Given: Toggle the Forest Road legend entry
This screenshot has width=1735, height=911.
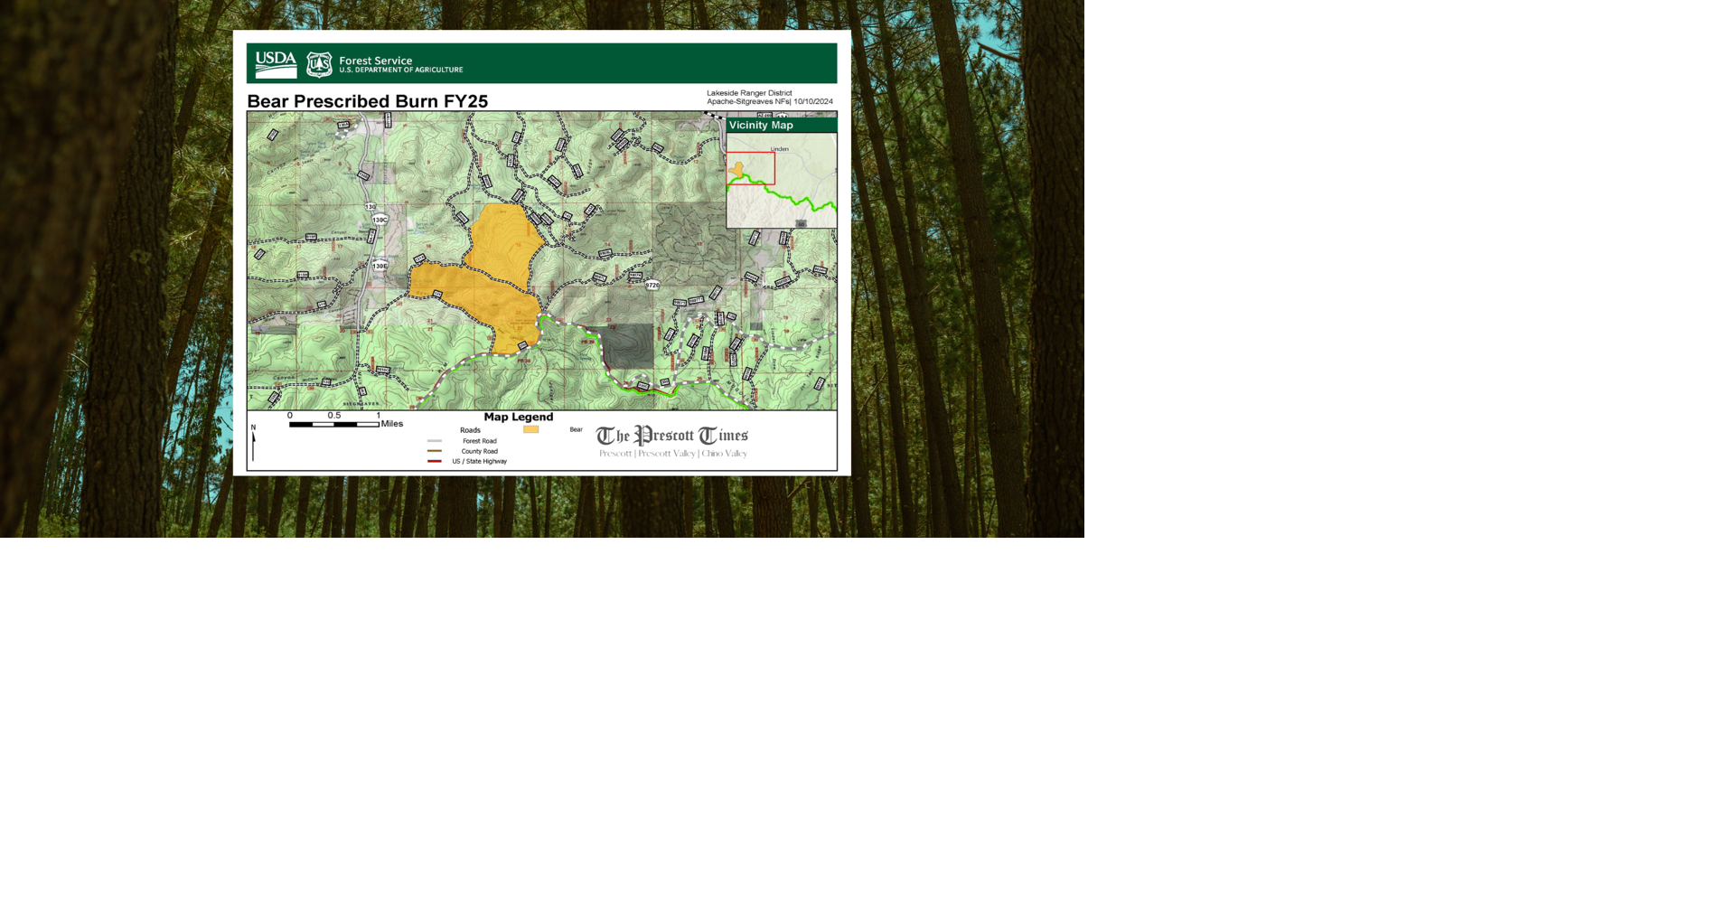Looking at the screenshot, I should coord(479,440).
